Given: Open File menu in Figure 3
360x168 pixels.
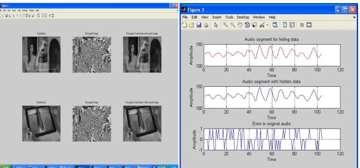Looking at the screenshot, I should 185,17.
